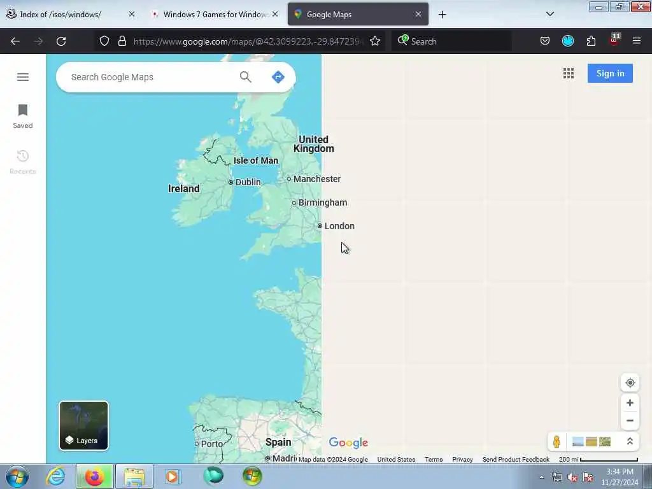The width and height of the screenshot is (652, 489).
Task: Click the Manchester label on map
Action: coord(317,179)
